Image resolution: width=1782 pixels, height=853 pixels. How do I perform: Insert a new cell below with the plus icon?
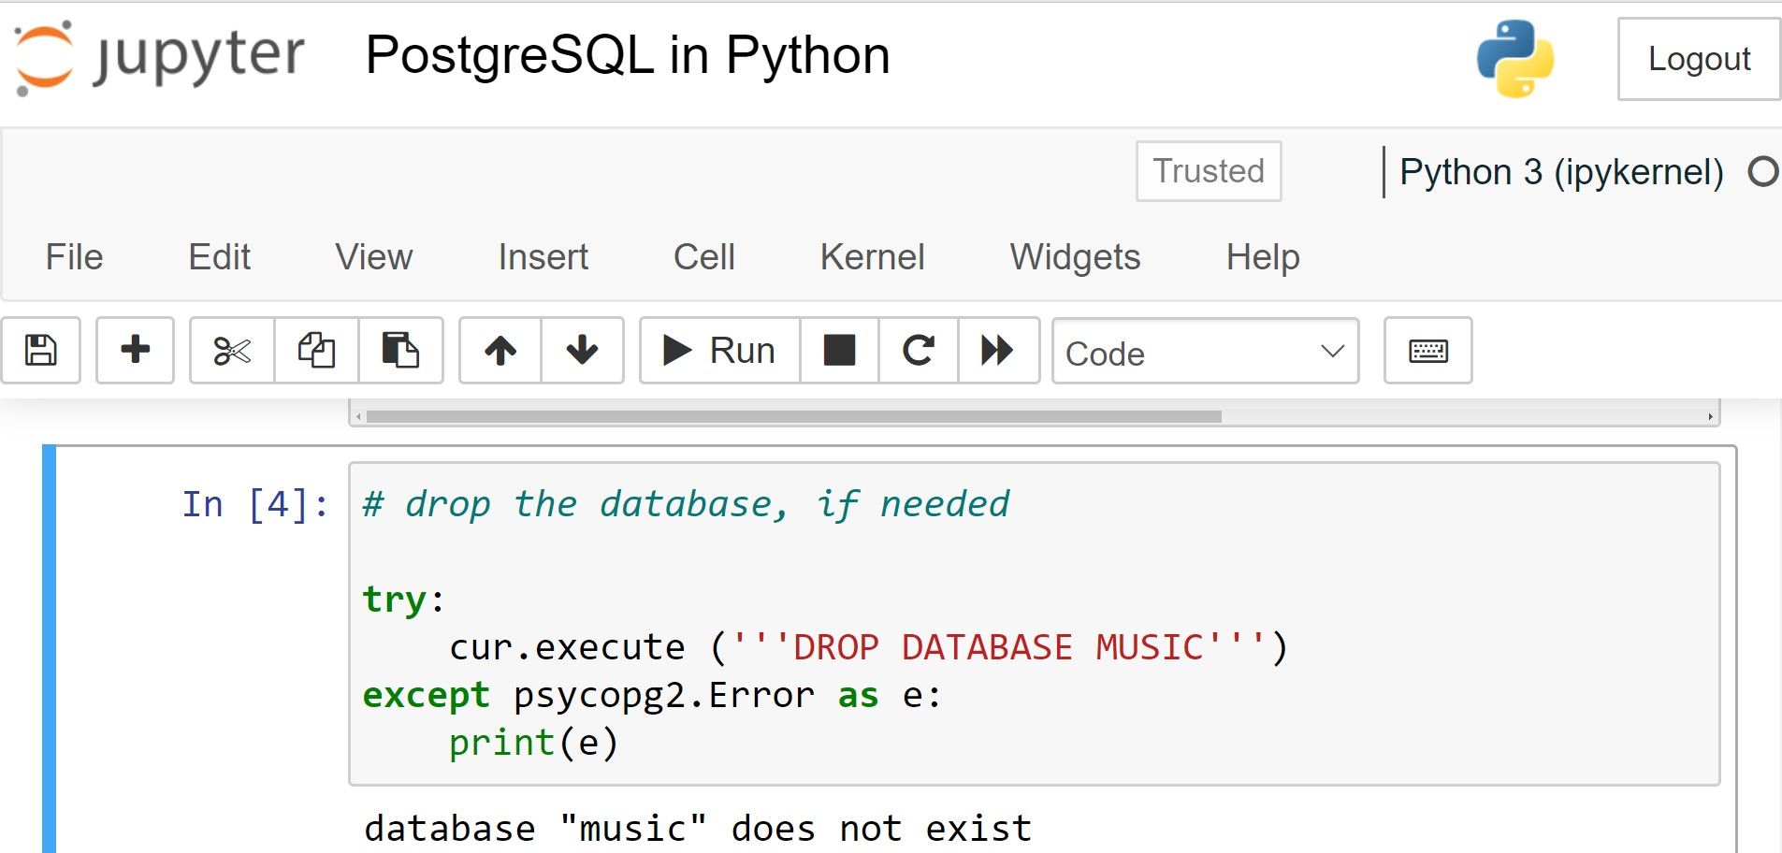click(x=135, y=351)
